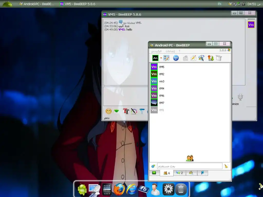263x197 pixels.
Task: Open the file transfer arrows icon
Action: [211, 58]
